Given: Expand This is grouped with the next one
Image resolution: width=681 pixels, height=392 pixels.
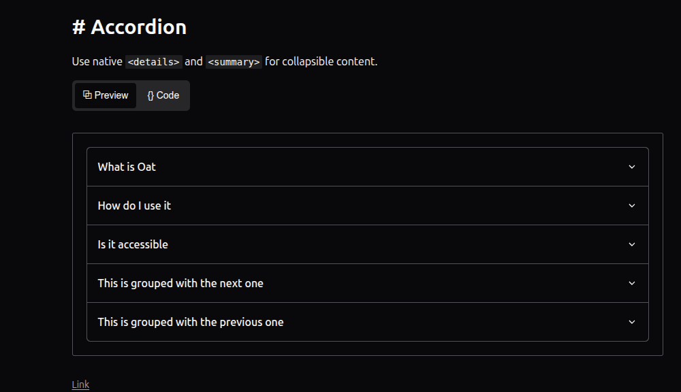Looking at the screenshot, I should coord(180,283).
